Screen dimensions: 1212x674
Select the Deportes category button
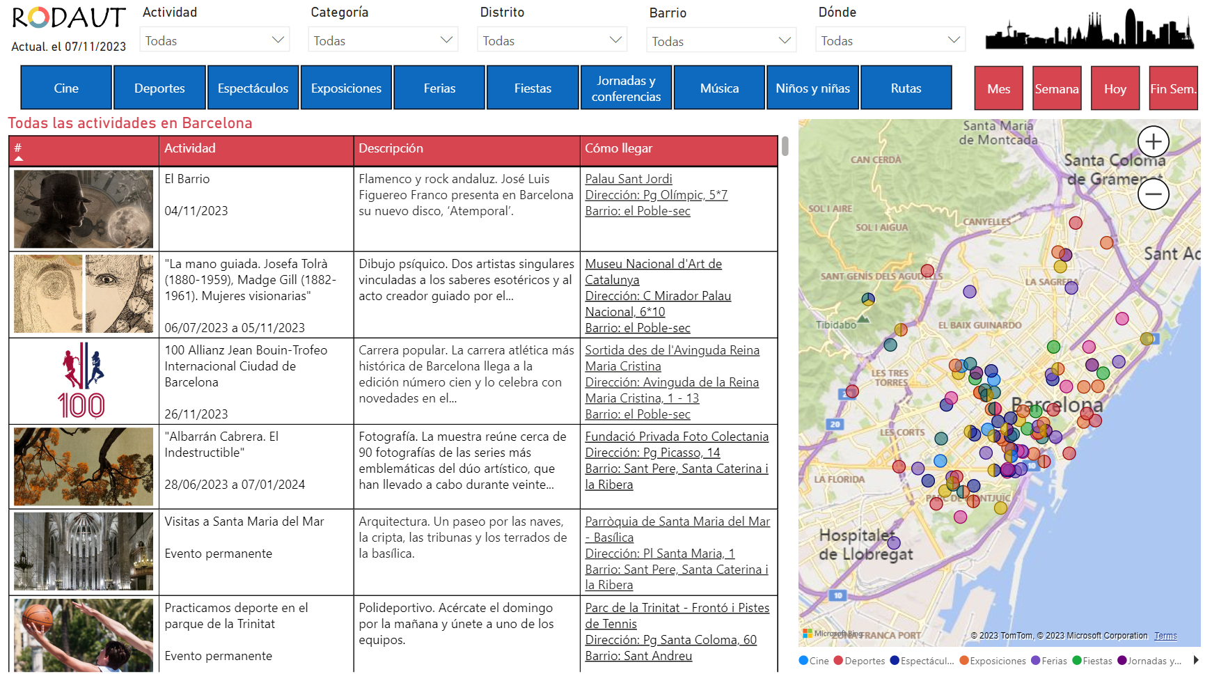[x=159, y=88]
